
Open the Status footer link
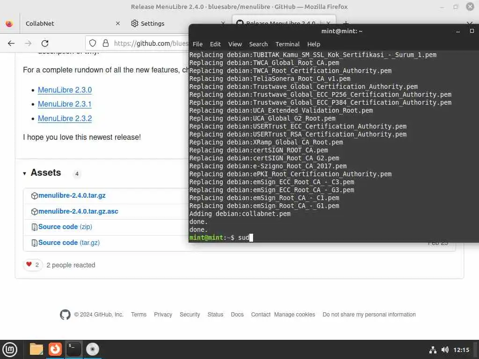[x=215, y=315]
